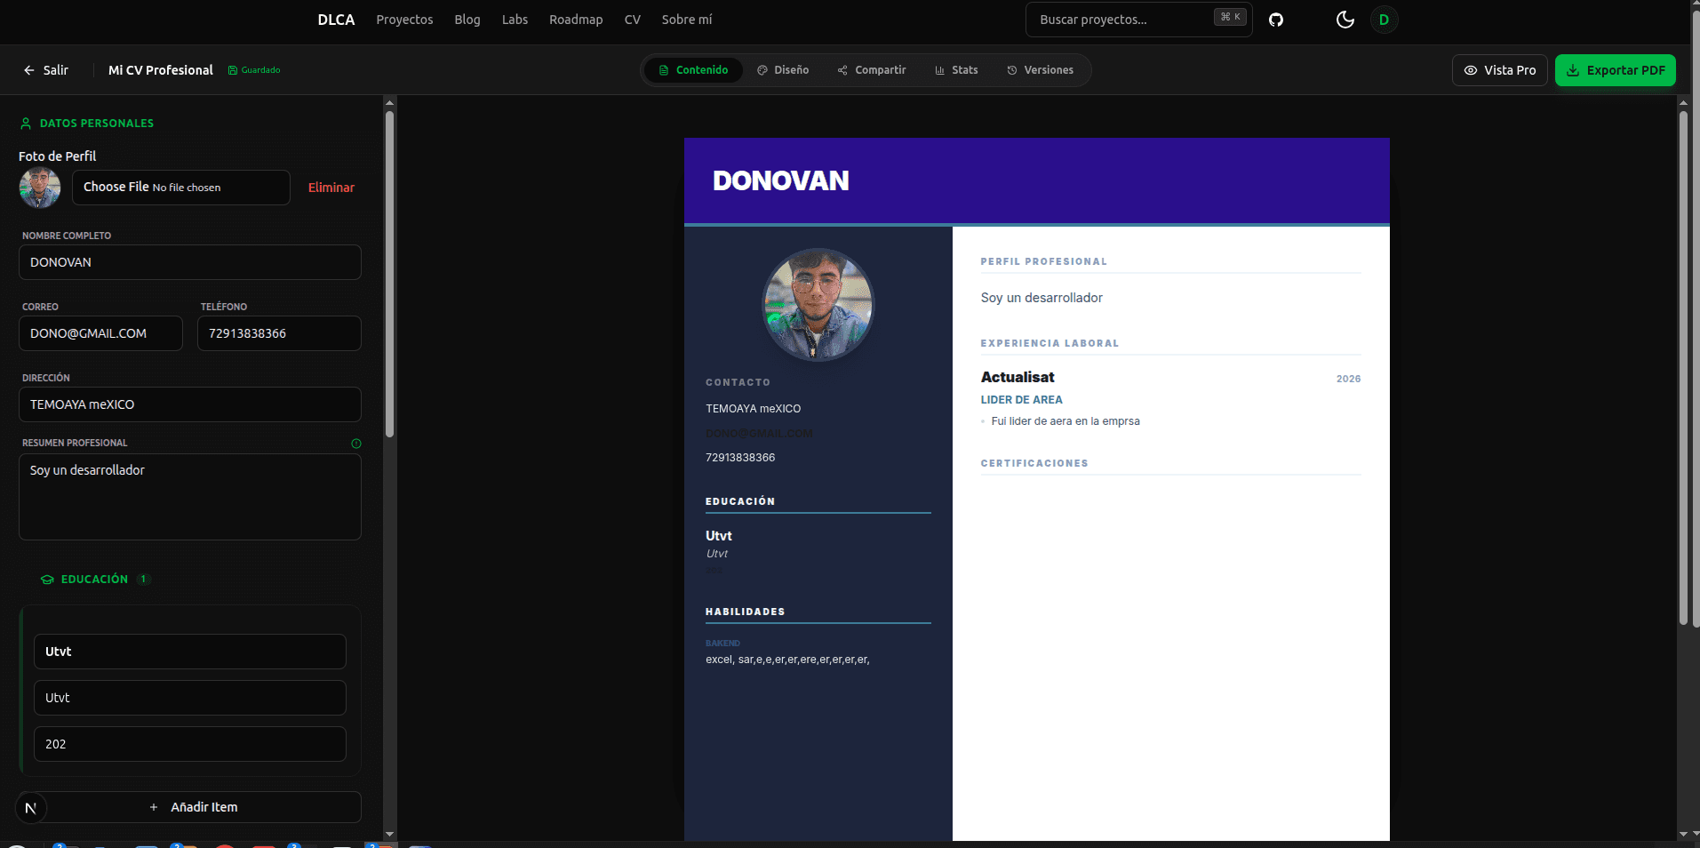Switch to the Diseño tab

[783, 70]
